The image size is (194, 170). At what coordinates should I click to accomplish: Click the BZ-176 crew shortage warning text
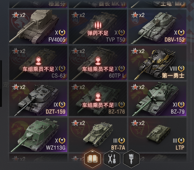pyautogui.click(x=98, y=105)
